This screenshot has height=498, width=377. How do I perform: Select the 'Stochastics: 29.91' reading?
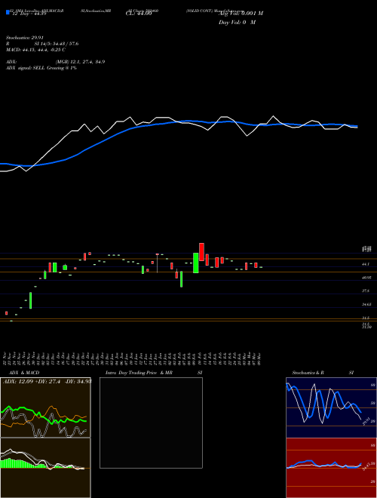click(x=24, y=38)
